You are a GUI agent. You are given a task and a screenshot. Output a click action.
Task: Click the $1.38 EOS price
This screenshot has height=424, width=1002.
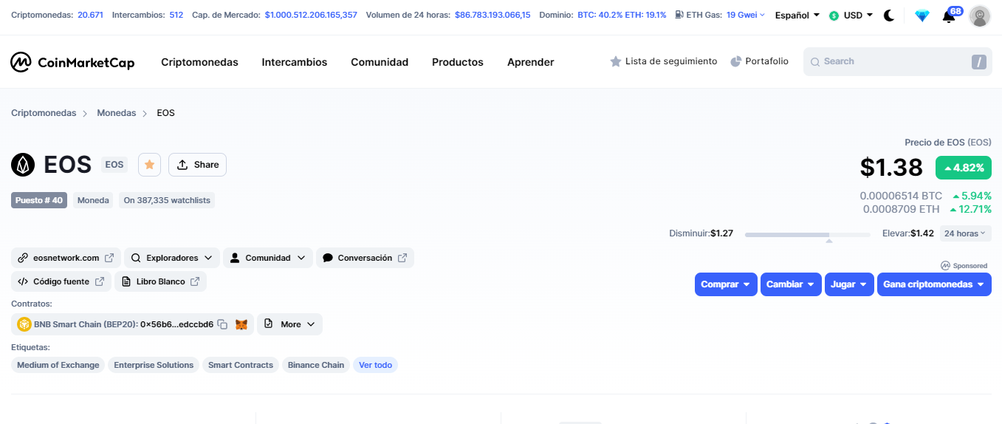coord(891,168)
